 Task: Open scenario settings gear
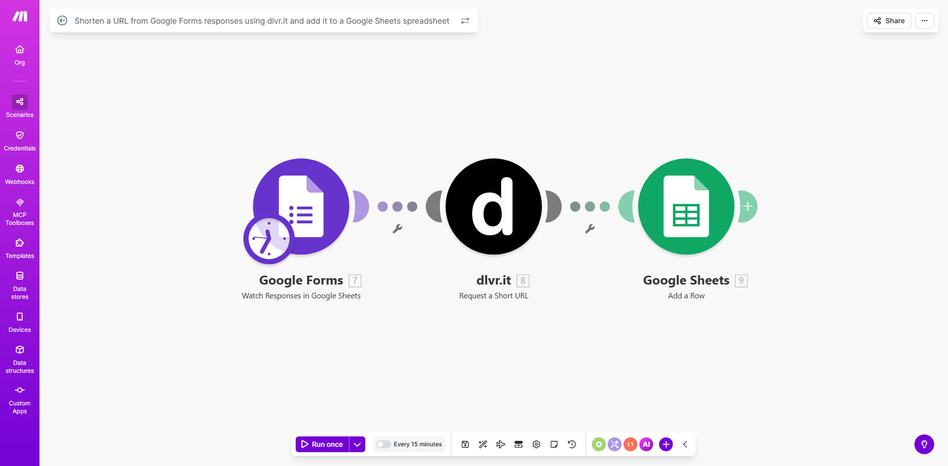(x=536, y=444)
